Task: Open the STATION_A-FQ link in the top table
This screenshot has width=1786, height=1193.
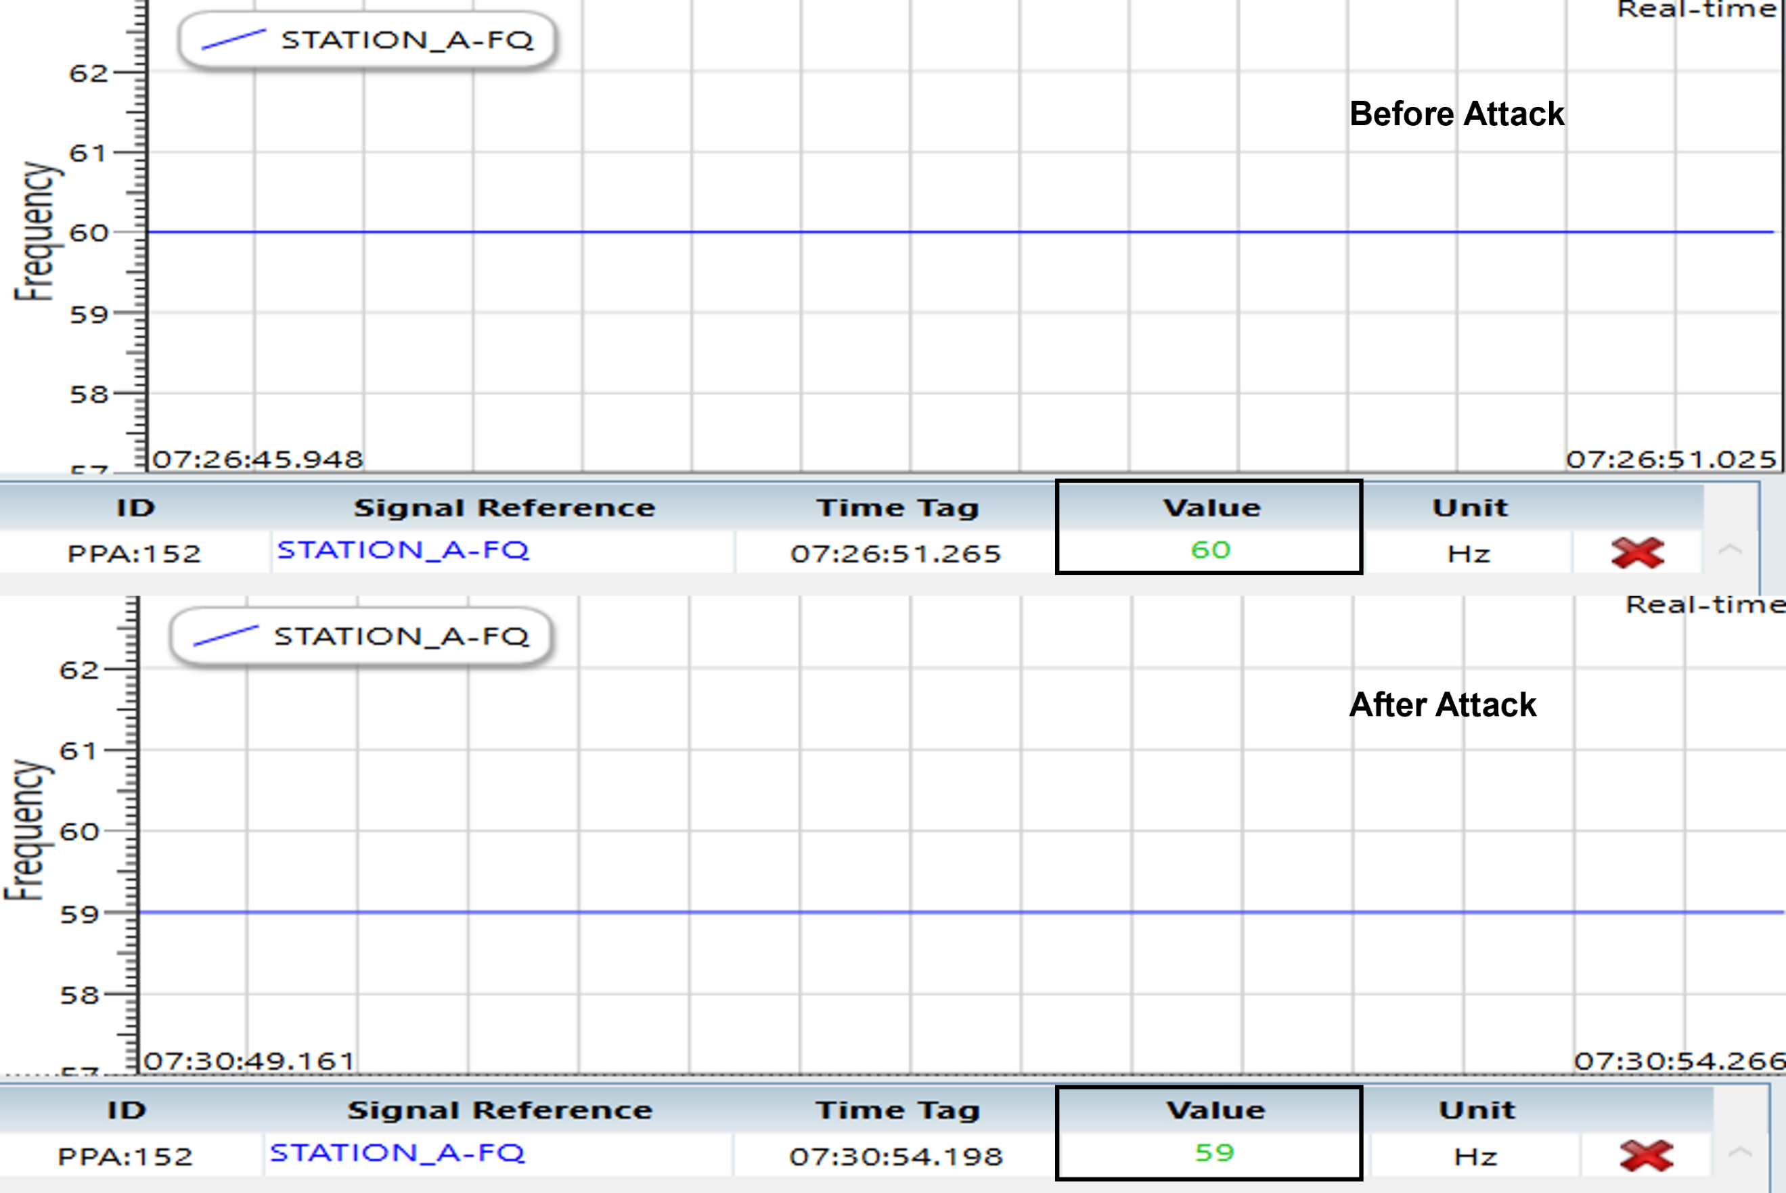Action: pos(403,549)
